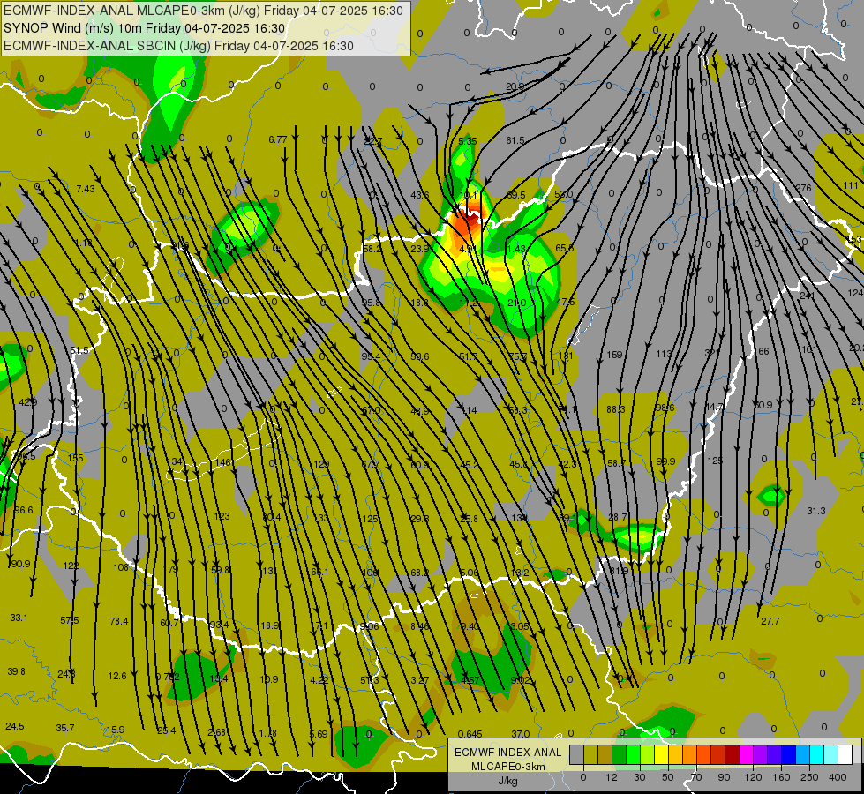The image size is (864, 794).
Task: Click the '321' grid value
Action: click(x=712, y=352)
